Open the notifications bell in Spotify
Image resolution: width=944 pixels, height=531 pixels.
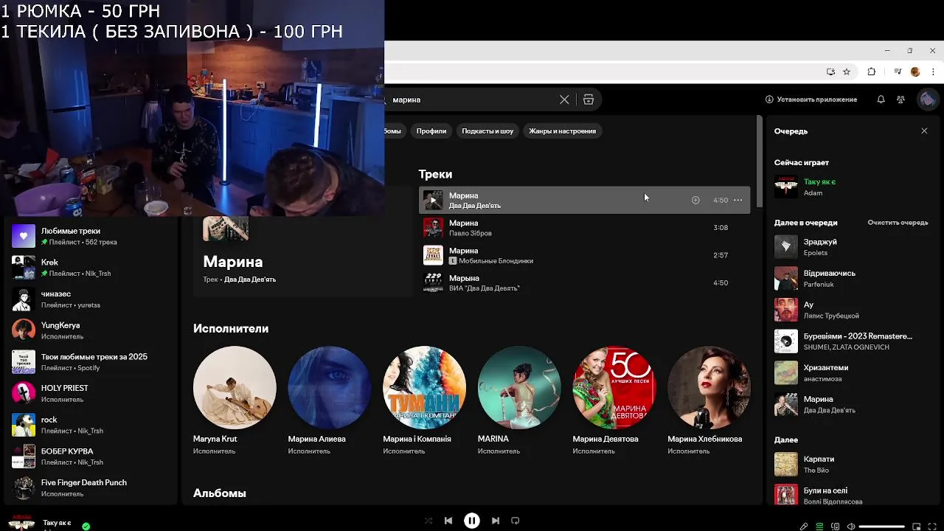tap(881, 100)
